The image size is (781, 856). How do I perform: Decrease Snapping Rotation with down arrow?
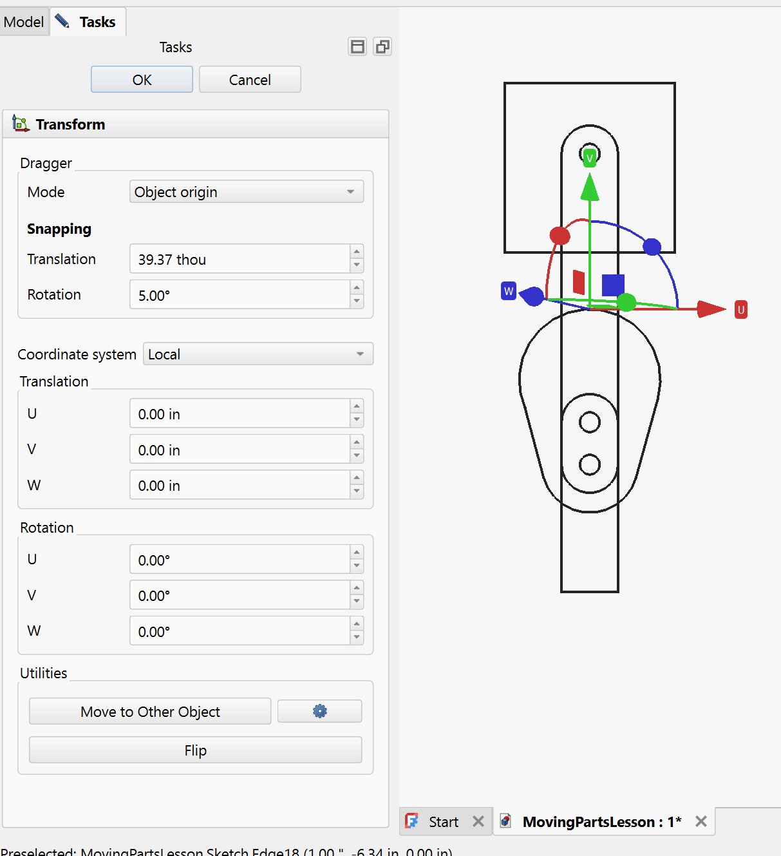357,302
